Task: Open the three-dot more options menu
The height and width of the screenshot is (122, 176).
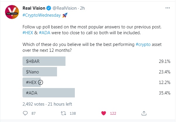Action: click(168, 8)
